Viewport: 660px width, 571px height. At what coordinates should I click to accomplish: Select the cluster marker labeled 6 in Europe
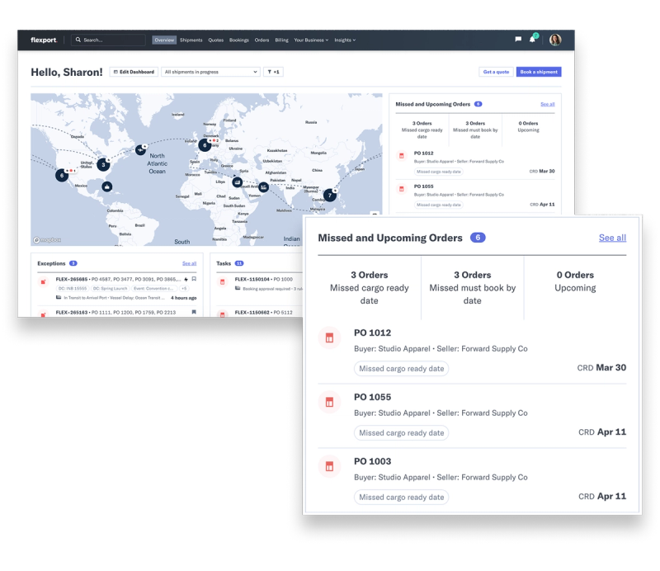coord(205,145)
